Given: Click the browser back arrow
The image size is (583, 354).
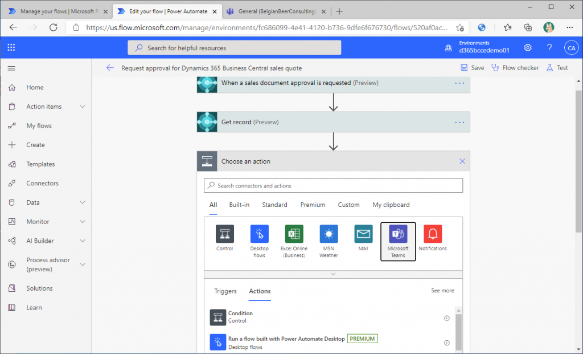Looking at the screenshot, I should pos(14,27).
